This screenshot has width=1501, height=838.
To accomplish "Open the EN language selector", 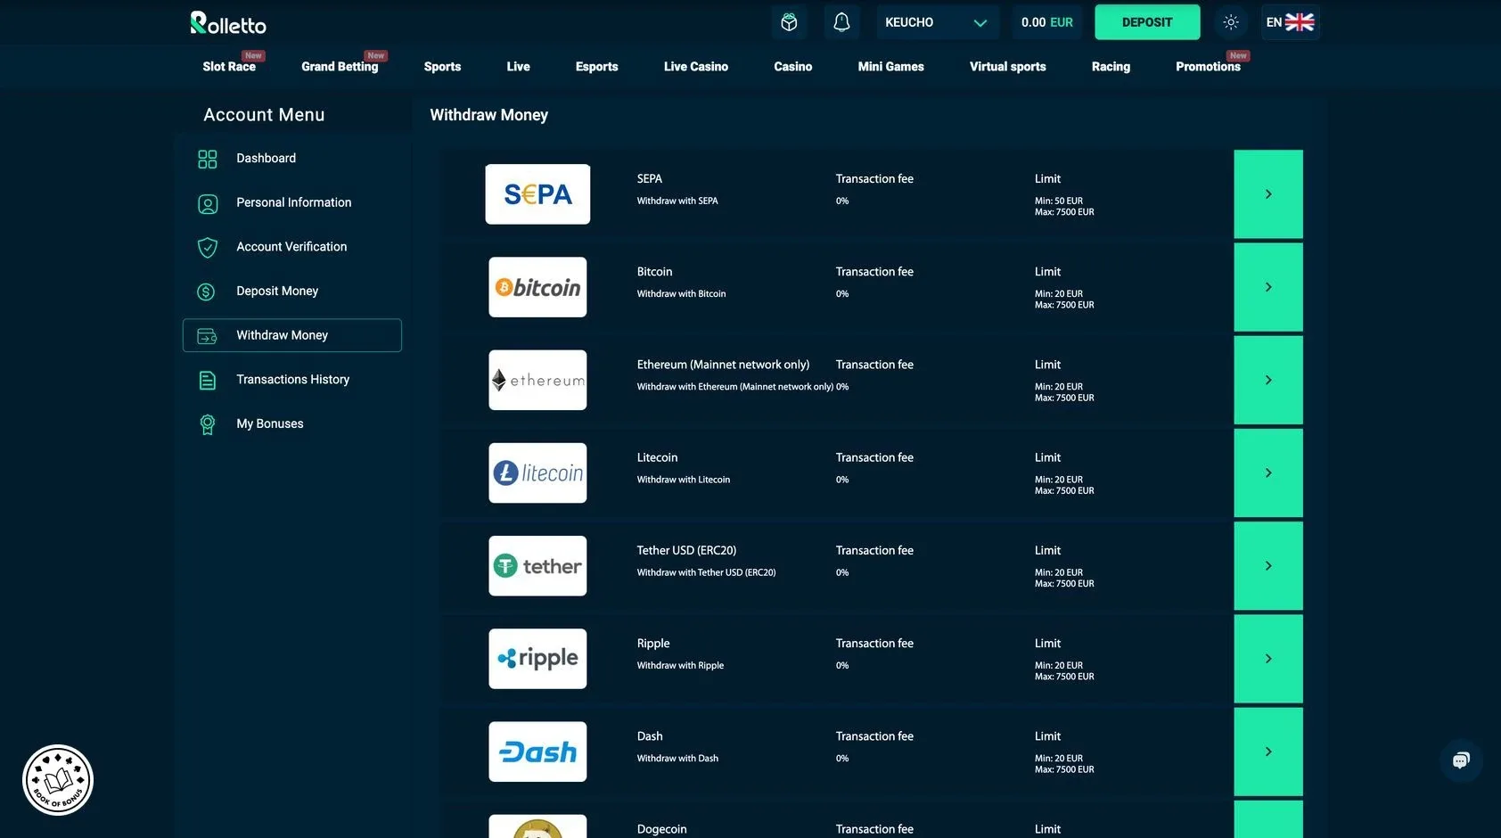I will (x=1290, y=22).
